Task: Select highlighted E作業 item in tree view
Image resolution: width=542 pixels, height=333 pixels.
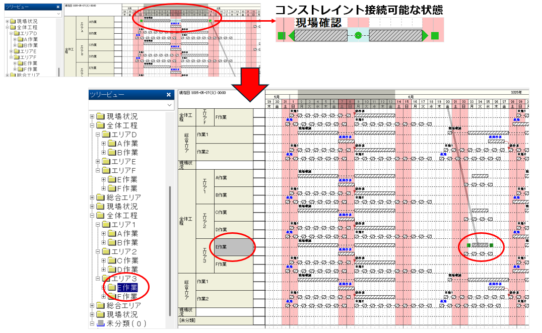Action: 127,288
